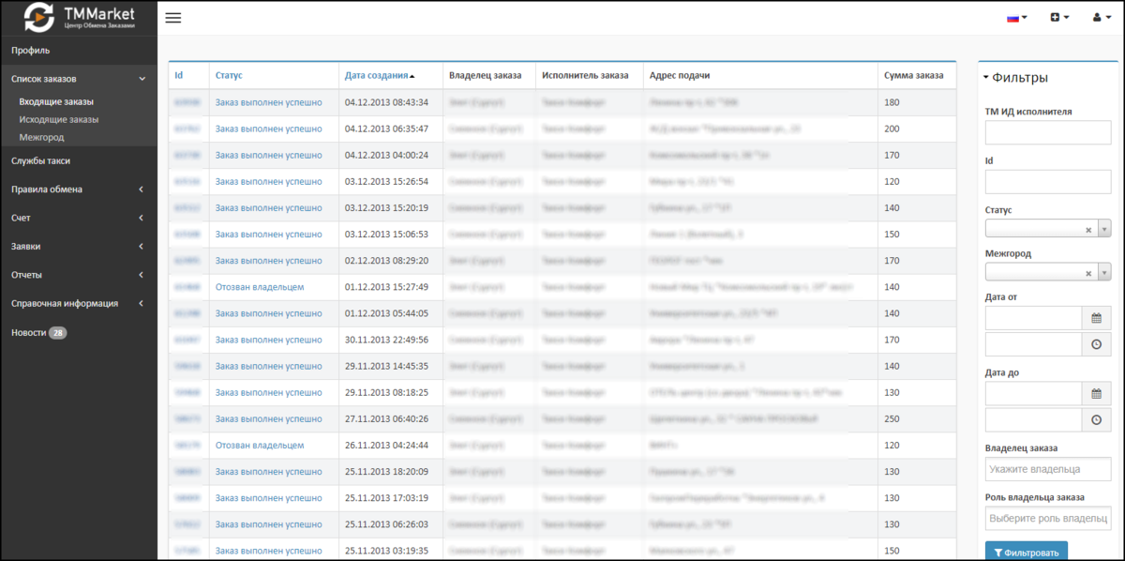Expand Правила обмена sidebar section
Screen dimensions: 1125x561
click(78, 190)
